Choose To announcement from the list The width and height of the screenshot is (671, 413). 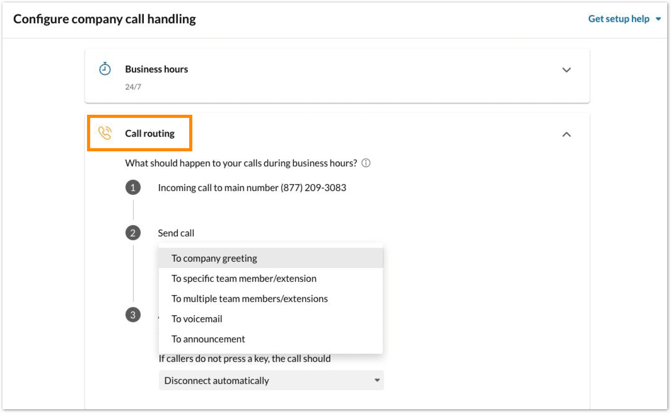pyautogui.click(x=208, y=339)
